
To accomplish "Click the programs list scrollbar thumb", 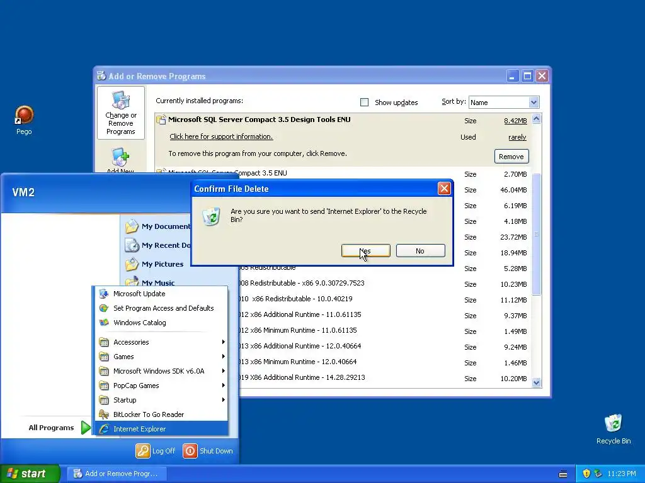I will point(537,234).
